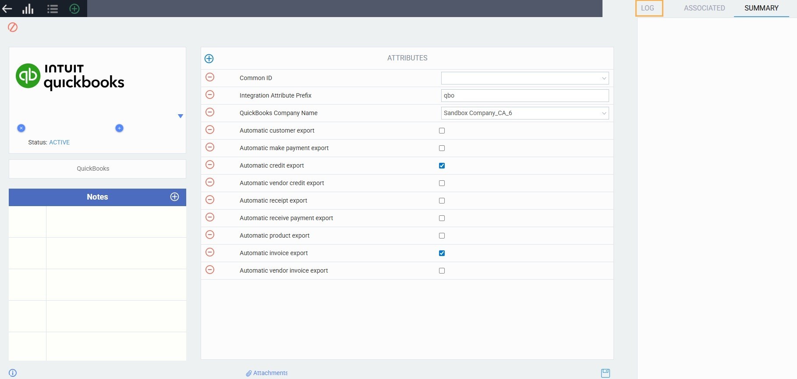Open the Common ID dropdown
This screenshot has height=379, width=797.
click(x=524, y=78)
